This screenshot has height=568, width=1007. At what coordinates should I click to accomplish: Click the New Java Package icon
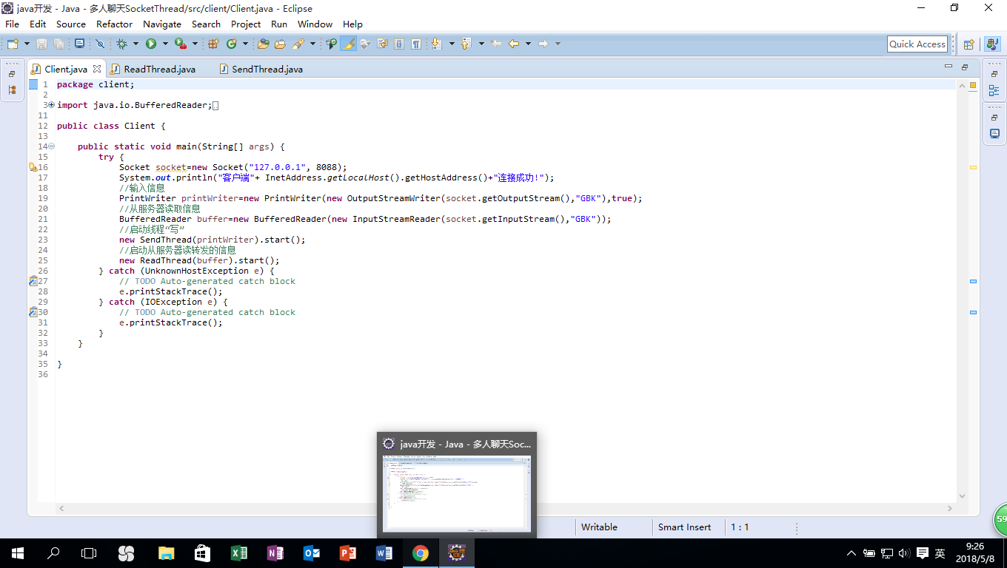[x=213, y=44]
